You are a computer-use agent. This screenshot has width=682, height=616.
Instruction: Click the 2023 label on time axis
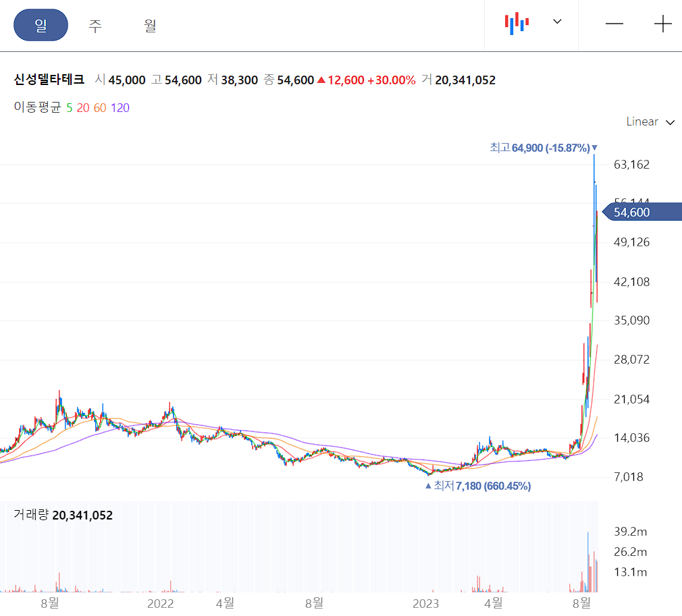coord(426,603)
